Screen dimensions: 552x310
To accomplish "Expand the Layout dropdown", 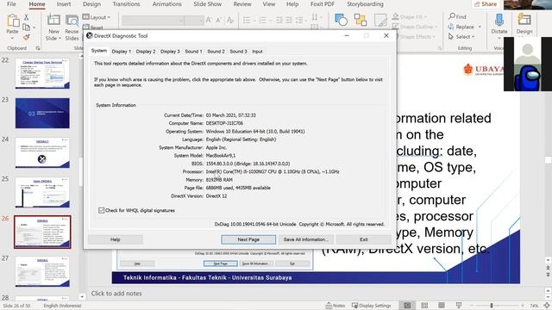I will (x=97, y=17).
